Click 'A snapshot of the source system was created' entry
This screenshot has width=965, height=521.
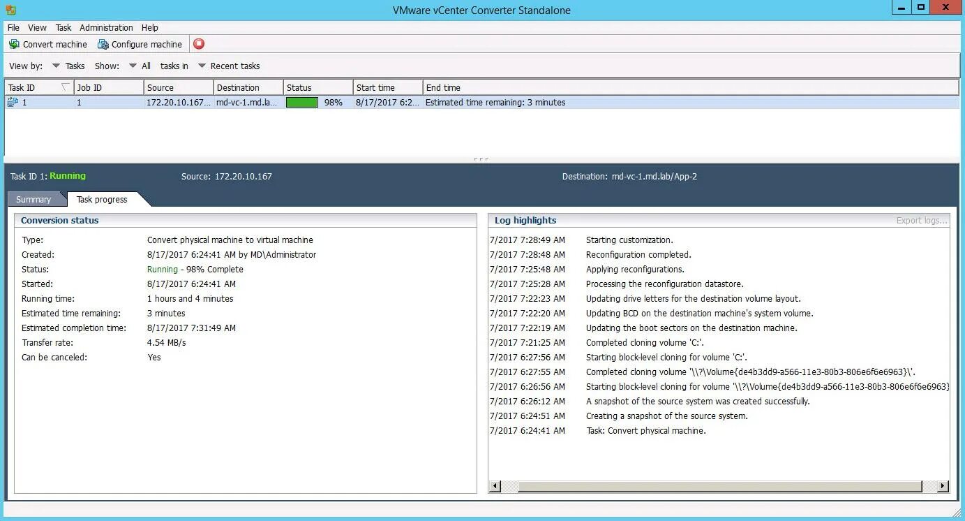click(698, 402)
